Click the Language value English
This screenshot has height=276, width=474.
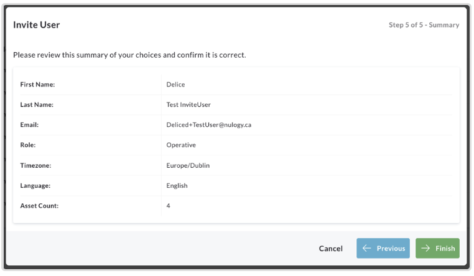pos(177,186)
